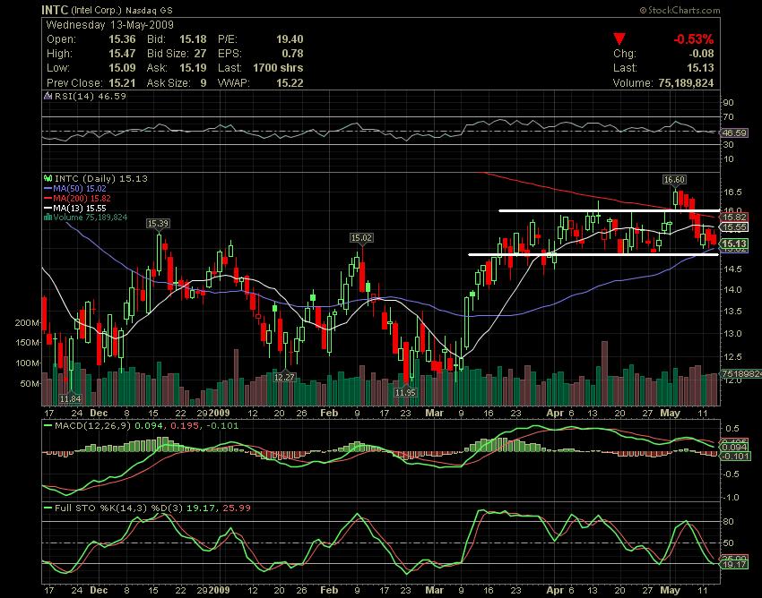The image size is (762, 598).
Task: Click the VWAP value 15.22
Action: [290, 83]
